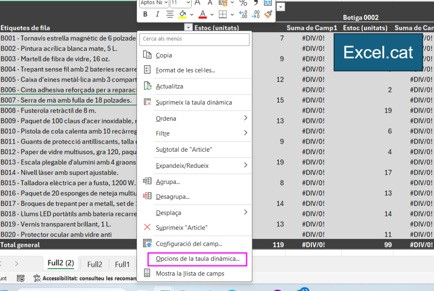
Task: Click the Agrupa group icon
Action: point(147,181)
